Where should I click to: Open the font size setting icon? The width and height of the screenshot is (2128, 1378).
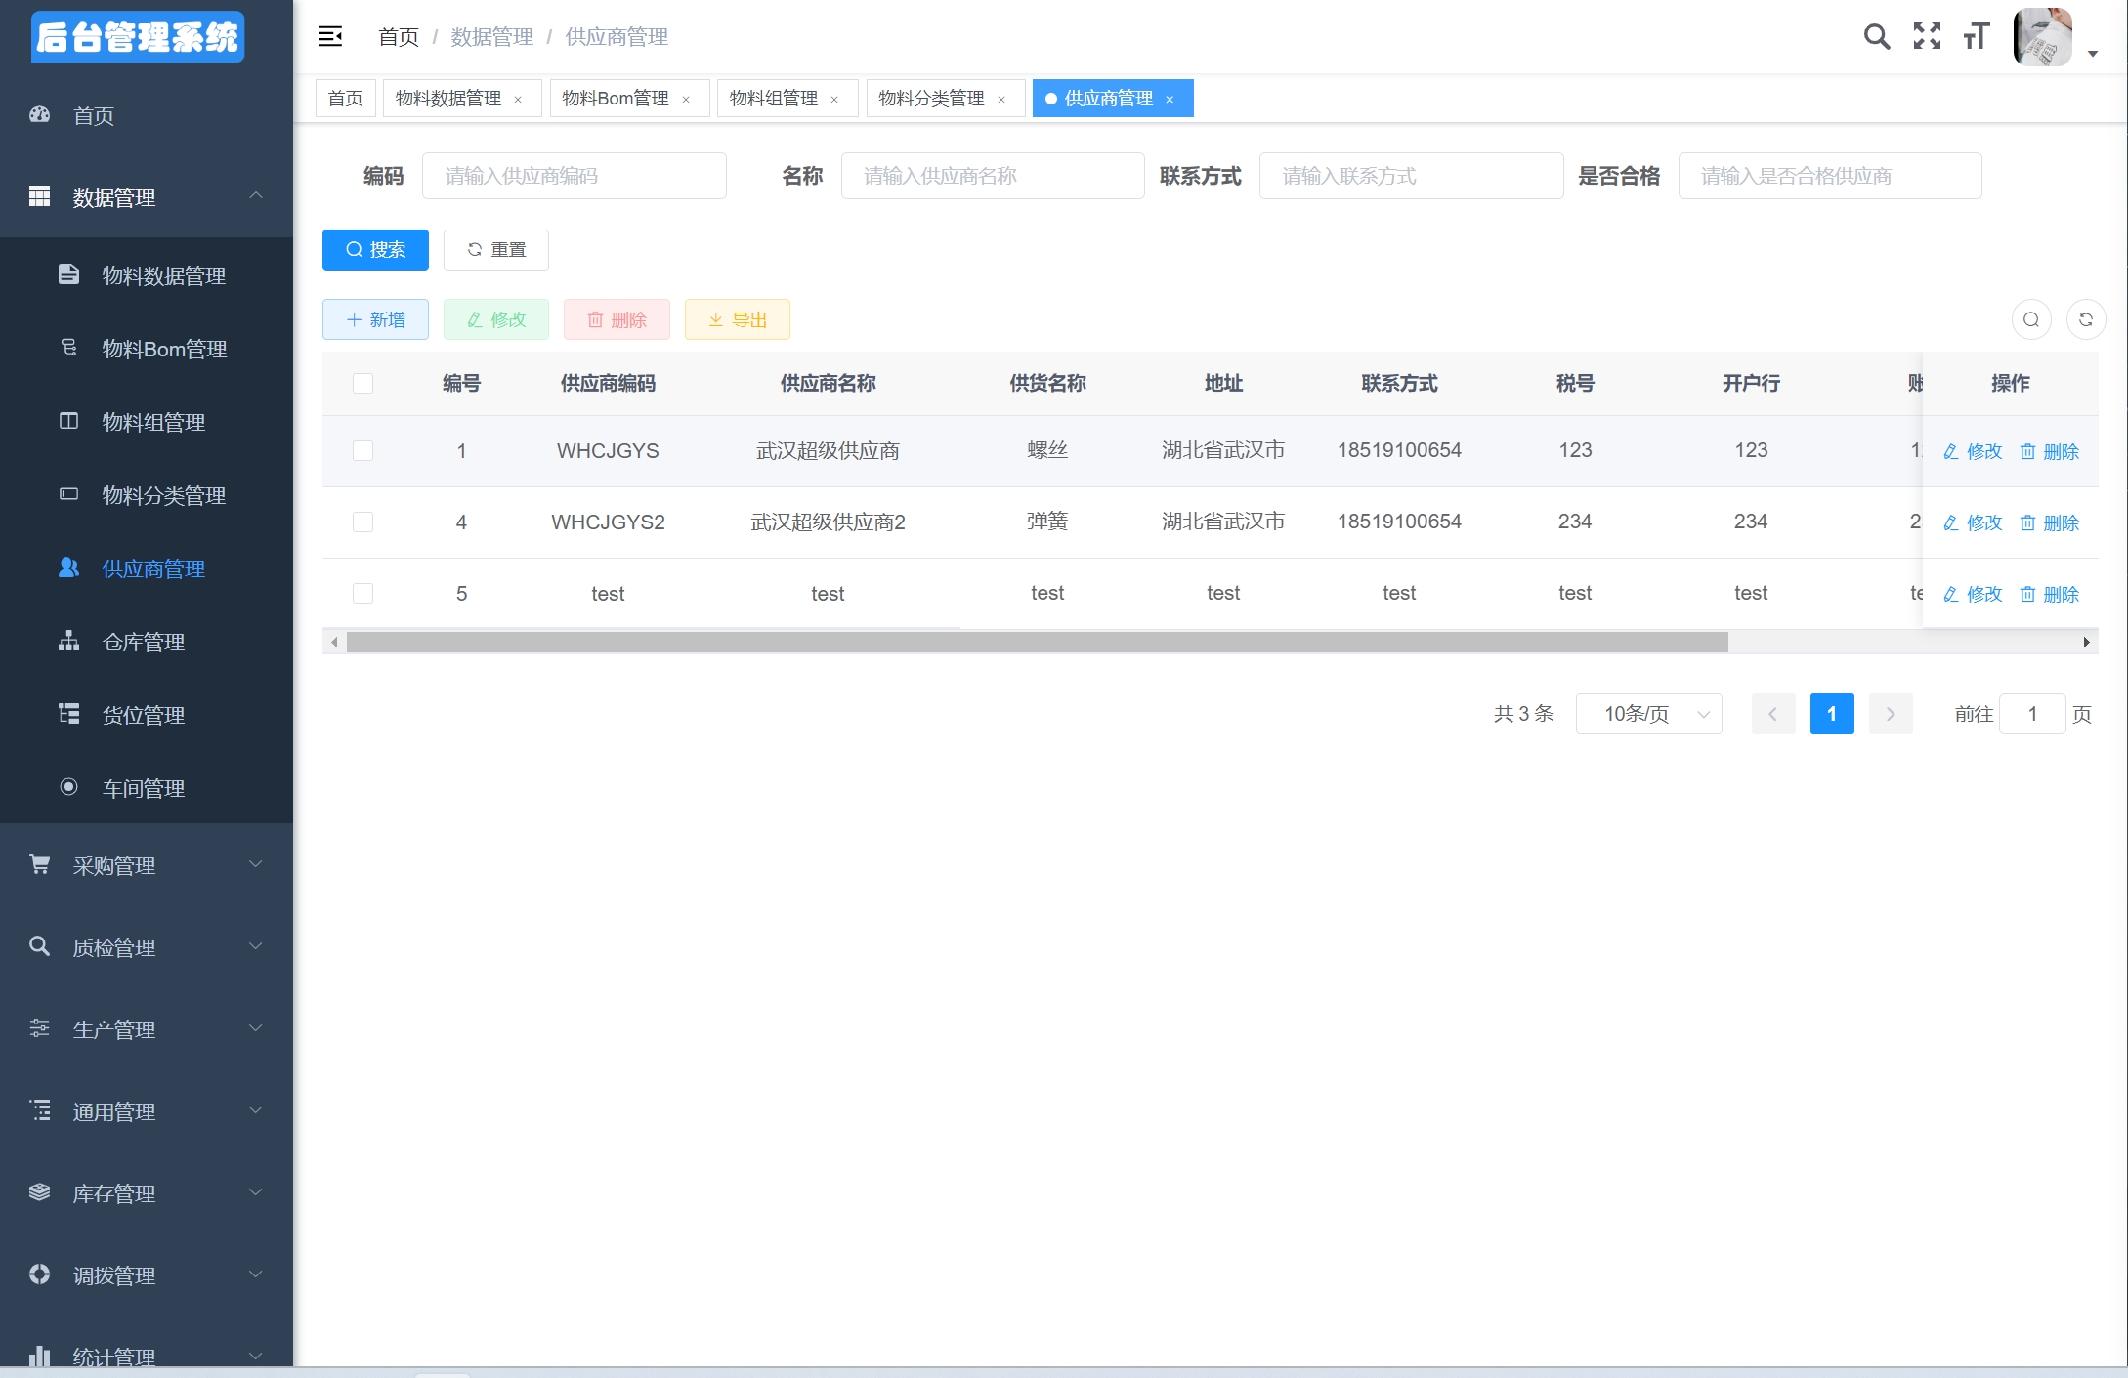(1976, 37)
